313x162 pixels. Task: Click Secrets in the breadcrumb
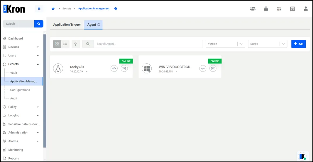click(x=67, y=8)
